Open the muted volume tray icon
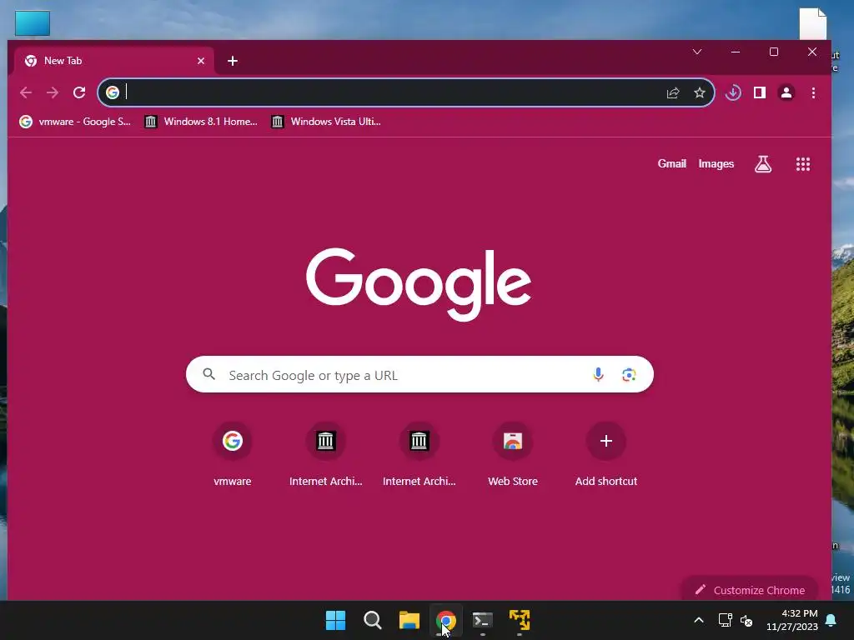The height and width of the screenshot is (640, 854). [746, 620]
